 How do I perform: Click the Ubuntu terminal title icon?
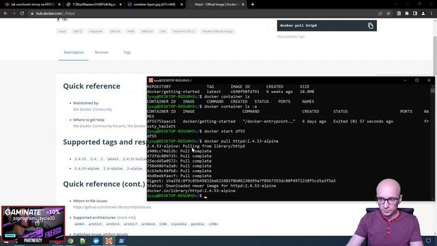click(x=151, y=81)
